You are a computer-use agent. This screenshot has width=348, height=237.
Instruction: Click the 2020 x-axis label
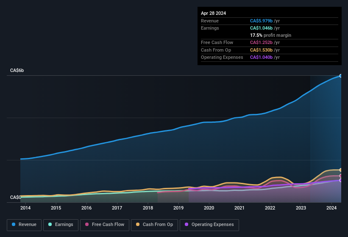tap(209, 208)
